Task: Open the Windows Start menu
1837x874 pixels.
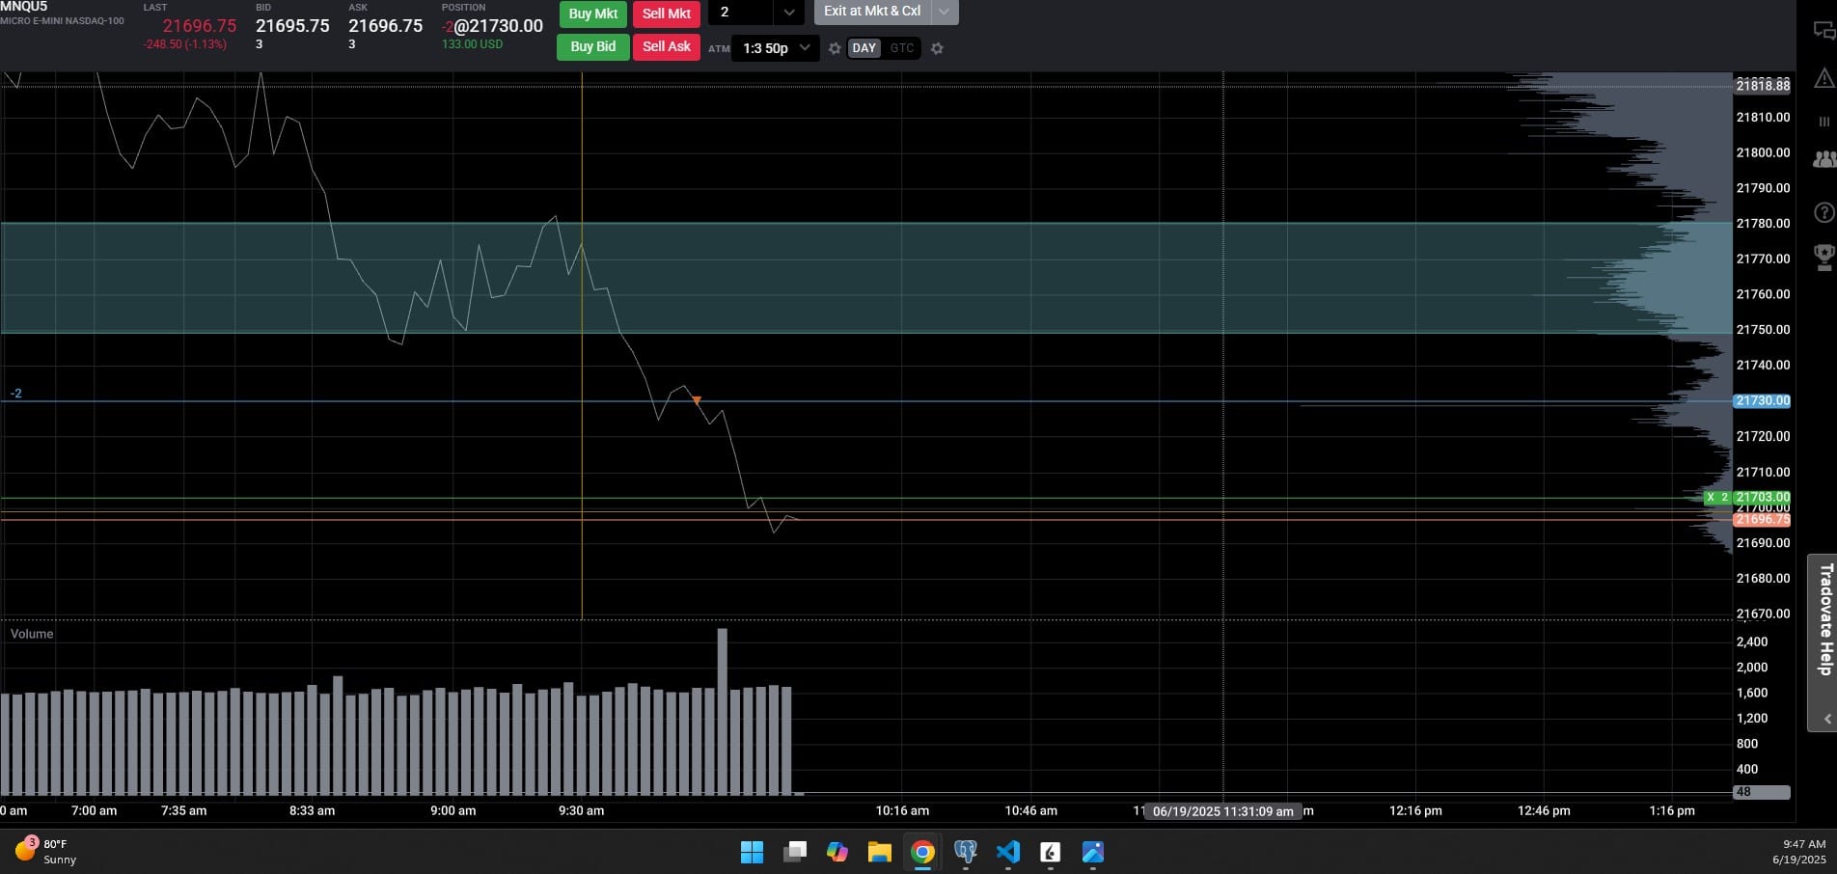Action: coord(752,852)
